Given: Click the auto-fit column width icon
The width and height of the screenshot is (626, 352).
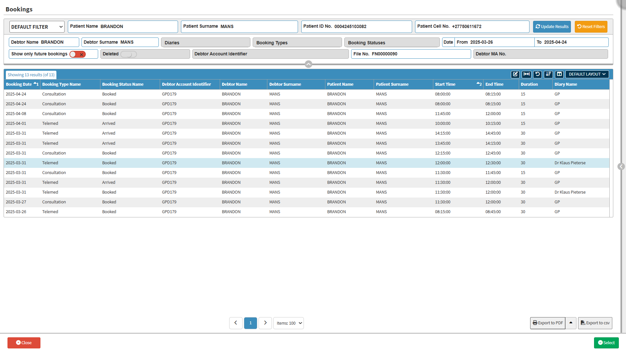Looking at the screenshot, I should click(526, 74).
